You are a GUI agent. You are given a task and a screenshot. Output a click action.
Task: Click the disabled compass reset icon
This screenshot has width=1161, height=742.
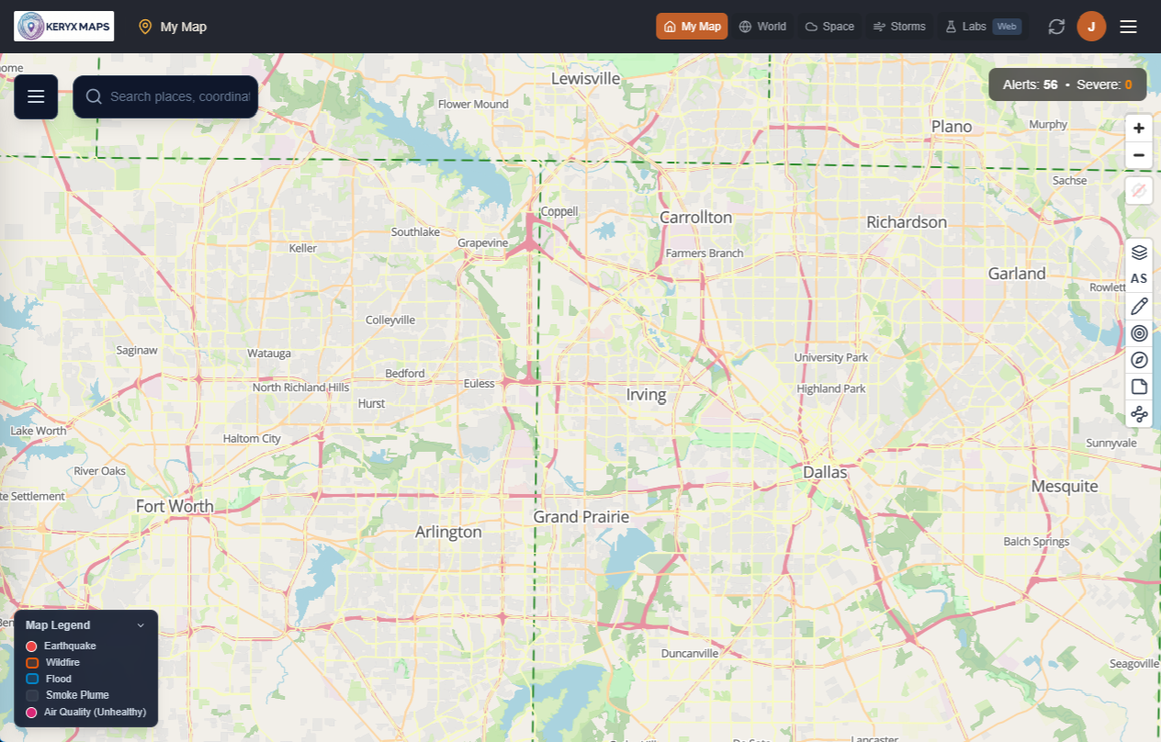1139,190
